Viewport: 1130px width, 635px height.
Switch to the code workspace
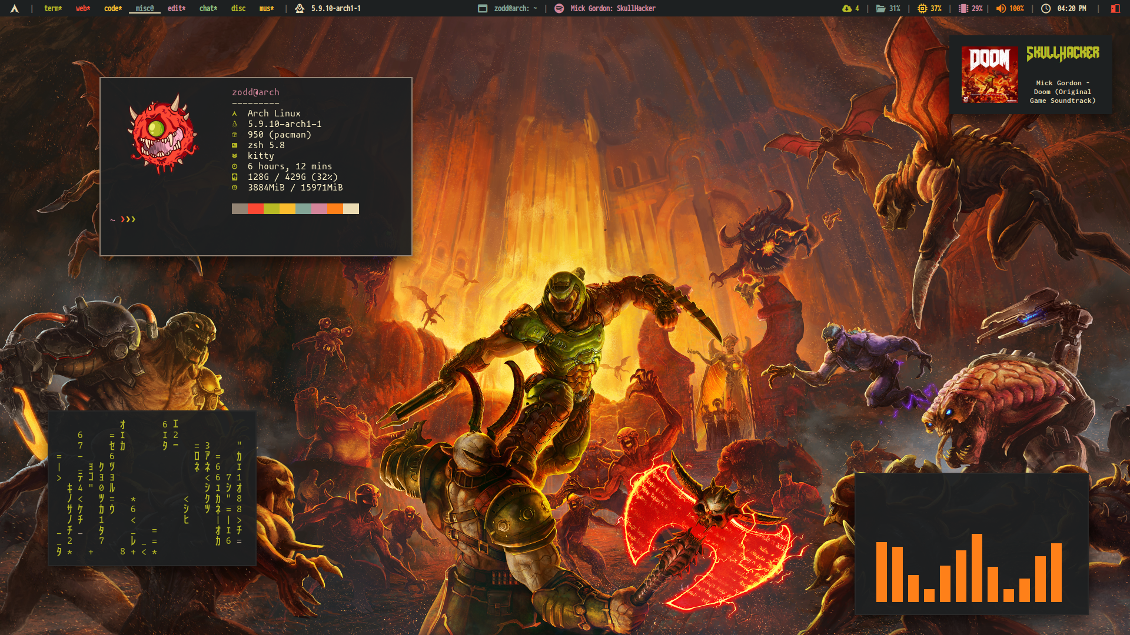point(113,8)
